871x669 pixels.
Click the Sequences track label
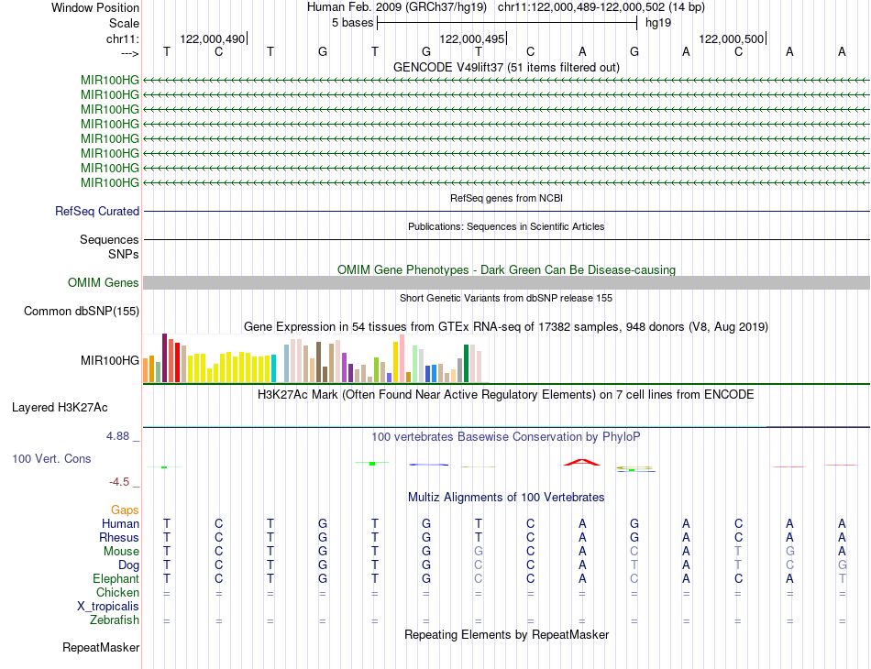click(x=109, y=239)
